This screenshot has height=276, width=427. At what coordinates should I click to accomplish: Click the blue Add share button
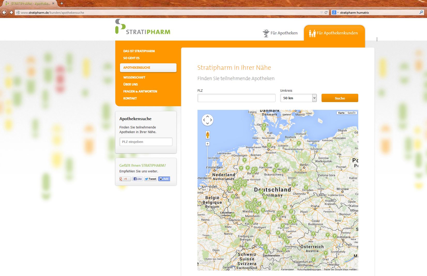[164, 179]
